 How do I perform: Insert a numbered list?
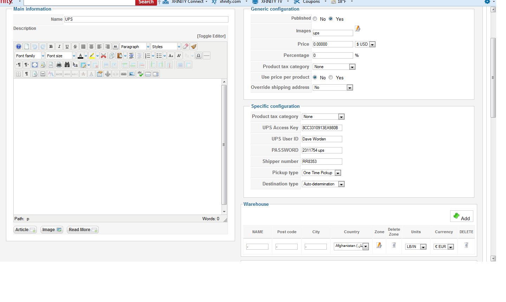click(148, 55)
